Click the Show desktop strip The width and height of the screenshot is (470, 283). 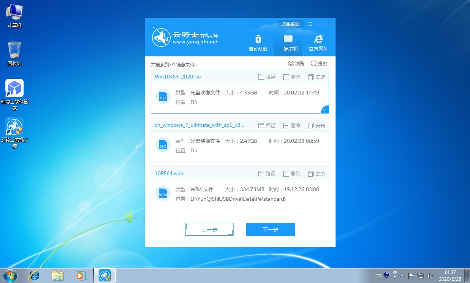click(467, 275)
